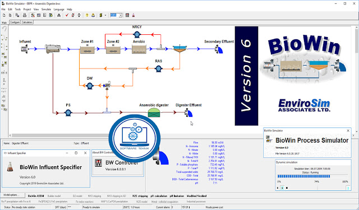This screenshot has width=359, height=210.
Task: Click the calculator-like toolbar icon near zoom box
Action: pos(127,15)
